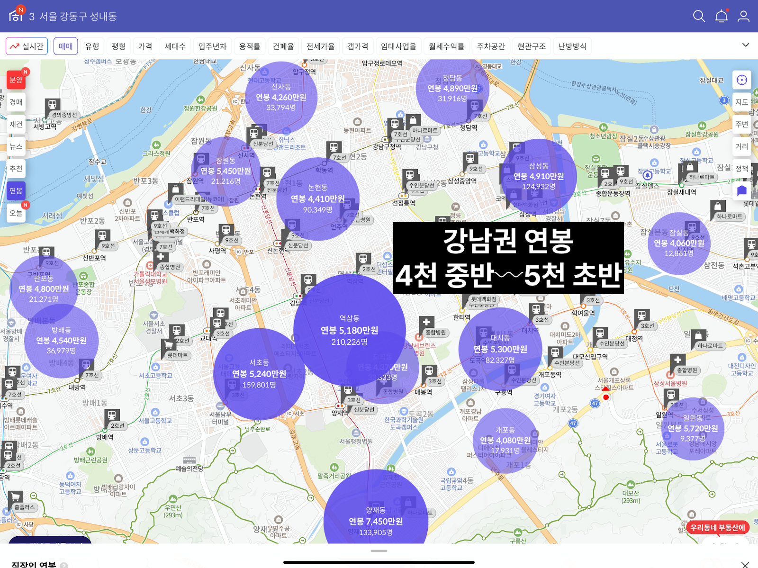Tap the 홈플러스 shopping cart icon
Image resolution: width=758 pixels, height=568 pixels.
[16, 497]
